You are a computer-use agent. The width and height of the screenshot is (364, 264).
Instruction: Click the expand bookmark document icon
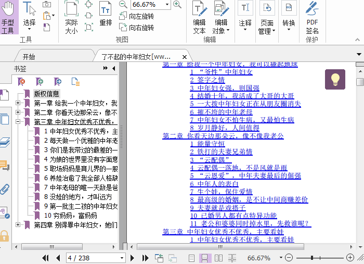coord(76,82)
